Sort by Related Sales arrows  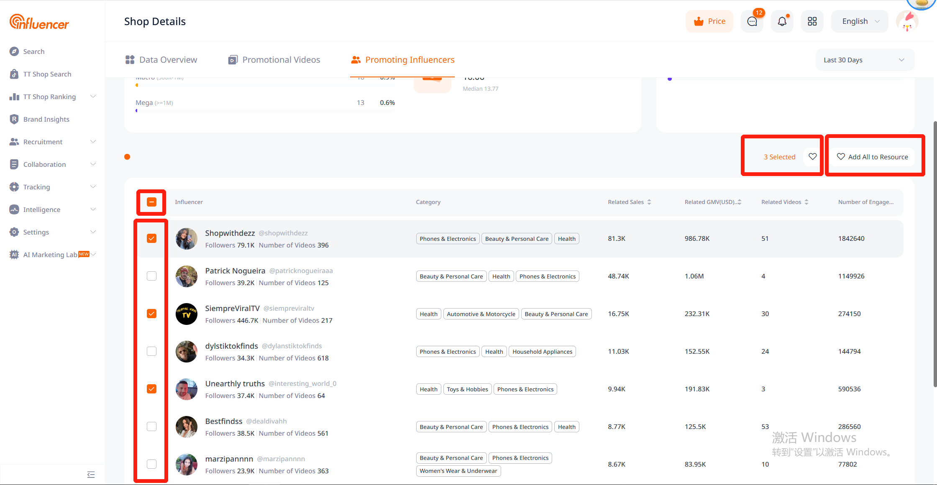(649, 202)
